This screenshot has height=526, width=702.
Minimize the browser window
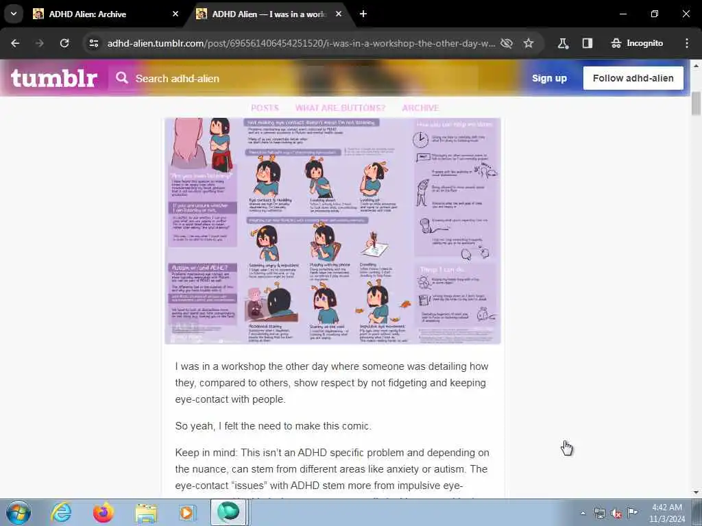(x=622, y=14)
